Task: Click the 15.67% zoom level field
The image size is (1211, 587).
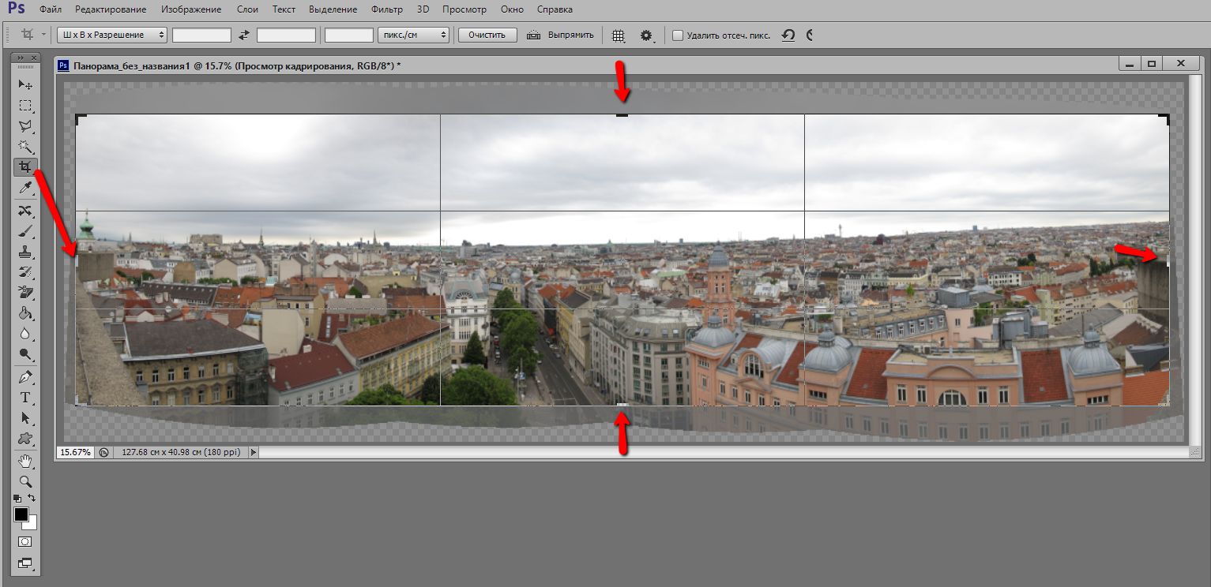Action: [75, 452]
